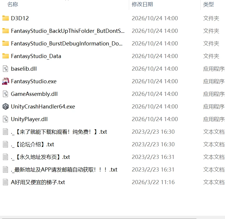
Task: Click the modified date of 【永久地址发布页】.txt
Action: coord(153,157)
